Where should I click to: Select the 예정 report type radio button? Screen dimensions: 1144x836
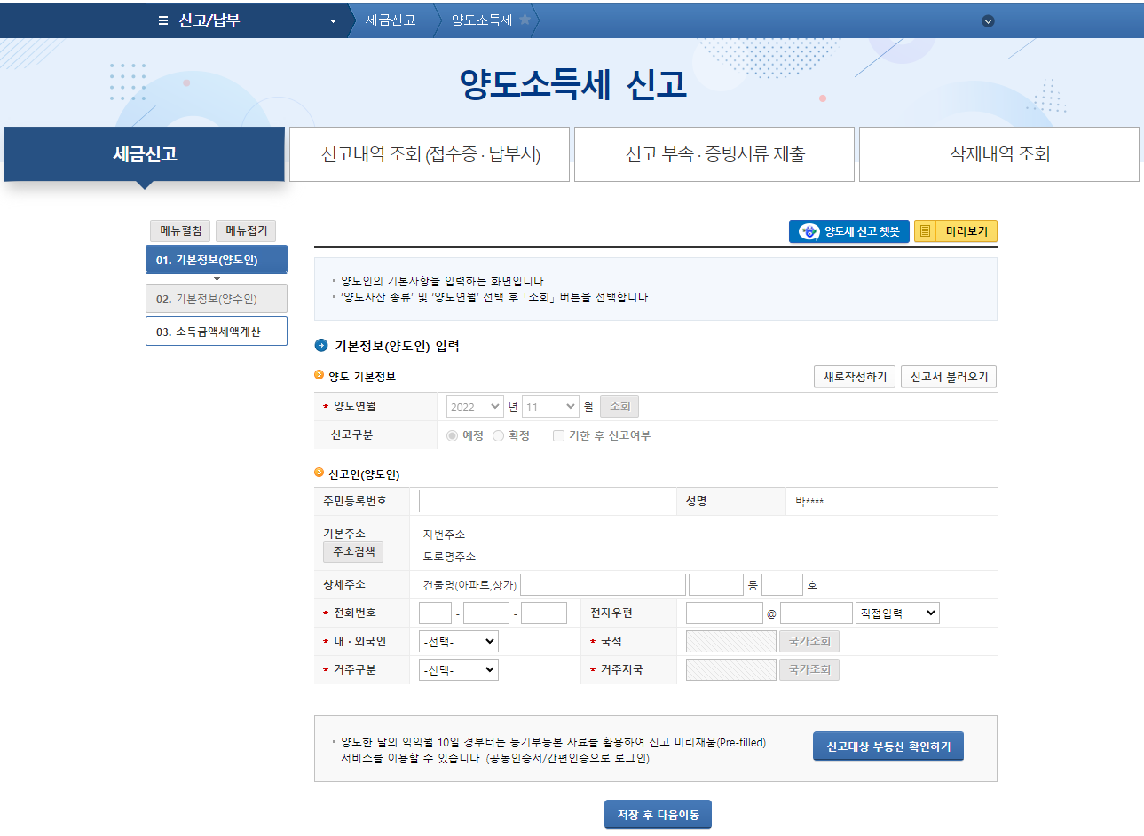452,434
